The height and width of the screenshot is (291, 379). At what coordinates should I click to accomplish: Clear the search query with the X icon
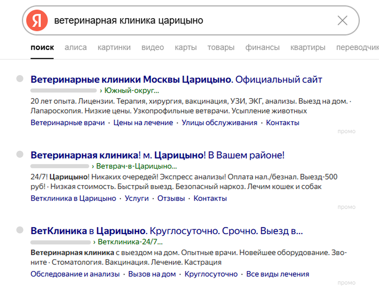click(342, 20)
